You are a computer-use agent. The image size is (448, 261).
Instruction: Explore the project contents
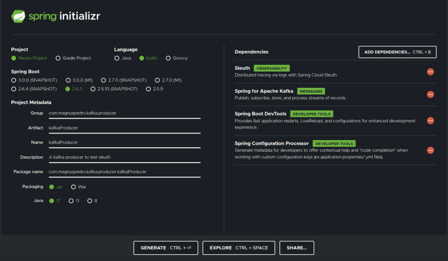tap(239, 248)
